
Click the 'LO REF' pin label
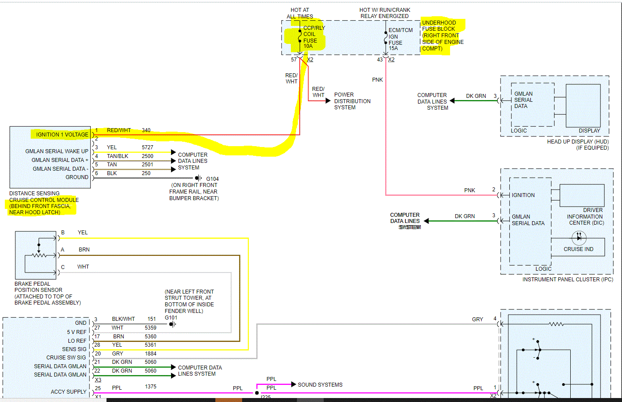click(x=77, y=341)
